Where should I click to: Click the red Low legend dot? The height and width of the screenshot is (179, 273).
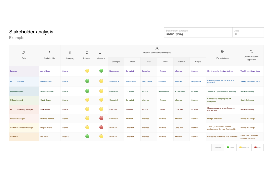tap(255, 147)
